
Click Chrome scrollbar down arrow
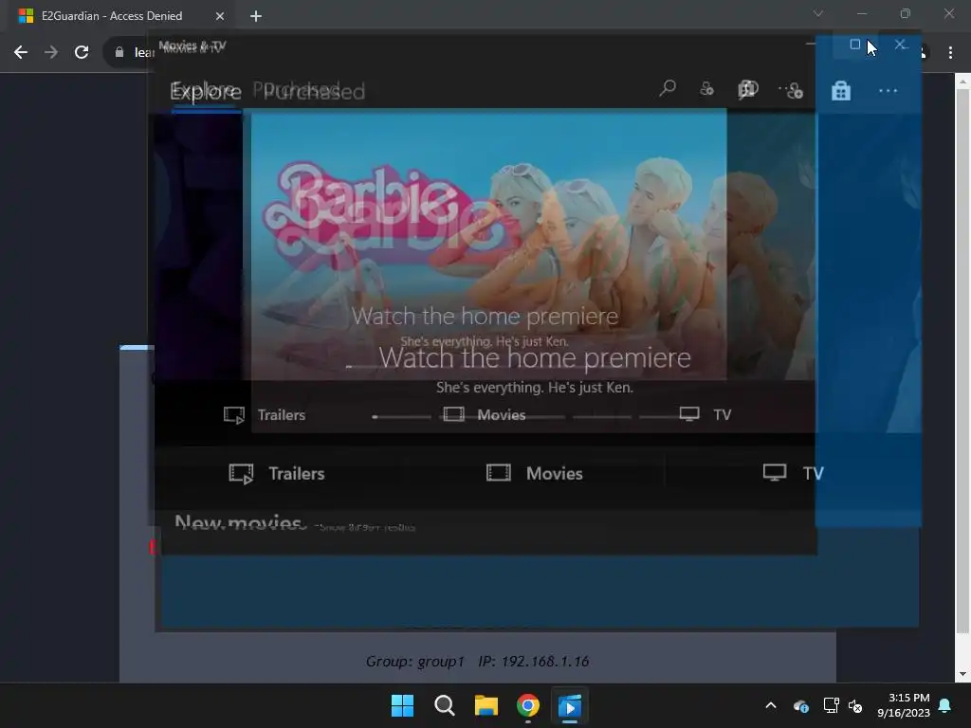(x=962, y=674)
